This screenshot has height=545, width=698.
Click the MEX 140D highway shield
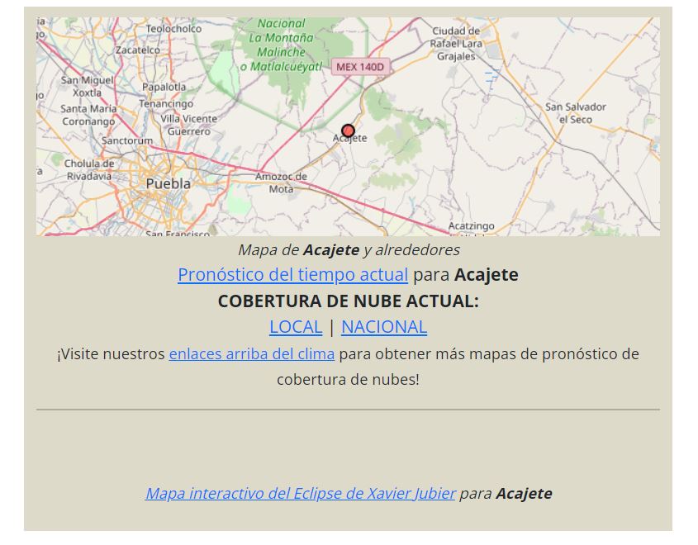360,66
